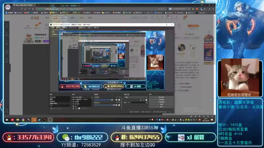The height and width of the screenshot is (148, 264).
Task: Remove selected scene with OBS Scenes minus button
Action: pyautogui.click(x=54, y=109)
